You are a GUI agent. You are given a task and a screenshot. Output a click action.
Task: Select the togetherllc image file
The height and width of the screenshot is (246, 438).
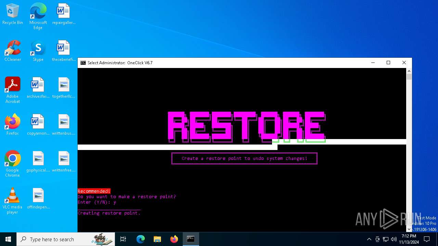point(64,88)
